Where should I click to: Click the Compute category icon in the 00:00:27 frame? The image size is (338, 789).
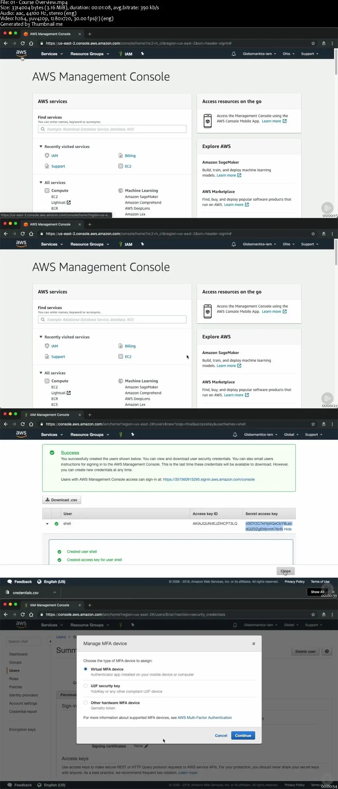47,381
